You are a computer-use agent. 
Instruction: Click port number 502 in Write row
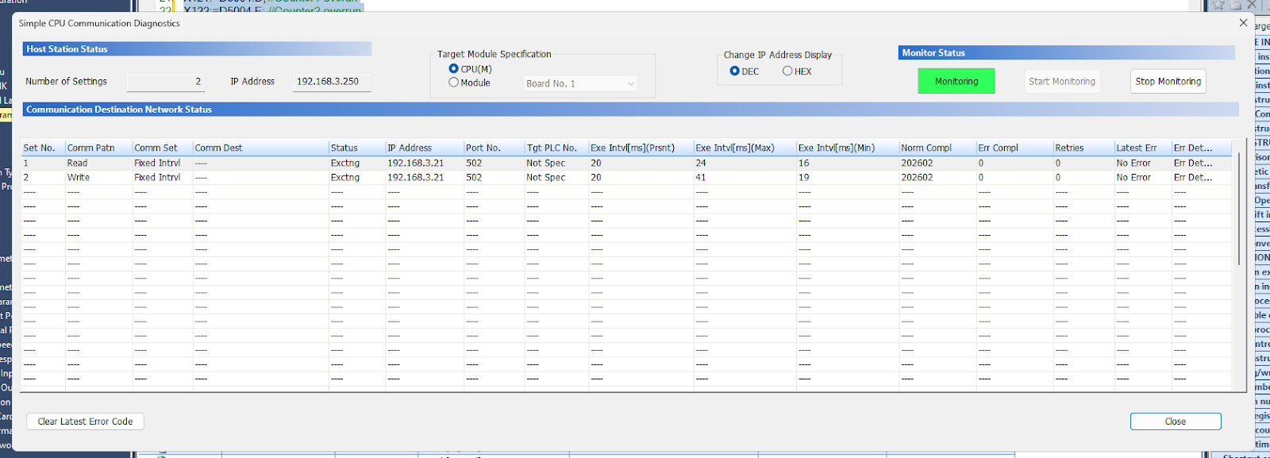pyautogui.click(x=474, y=177)
